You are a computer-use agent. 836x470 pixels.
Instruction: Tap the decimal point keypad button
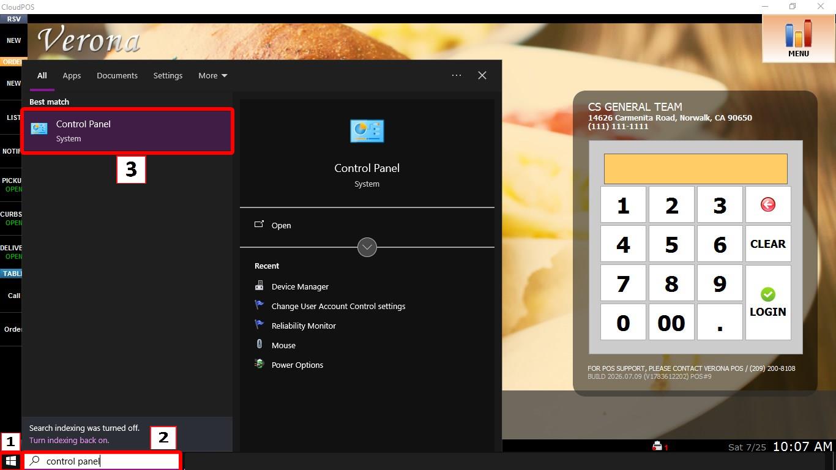pos(720,322)
